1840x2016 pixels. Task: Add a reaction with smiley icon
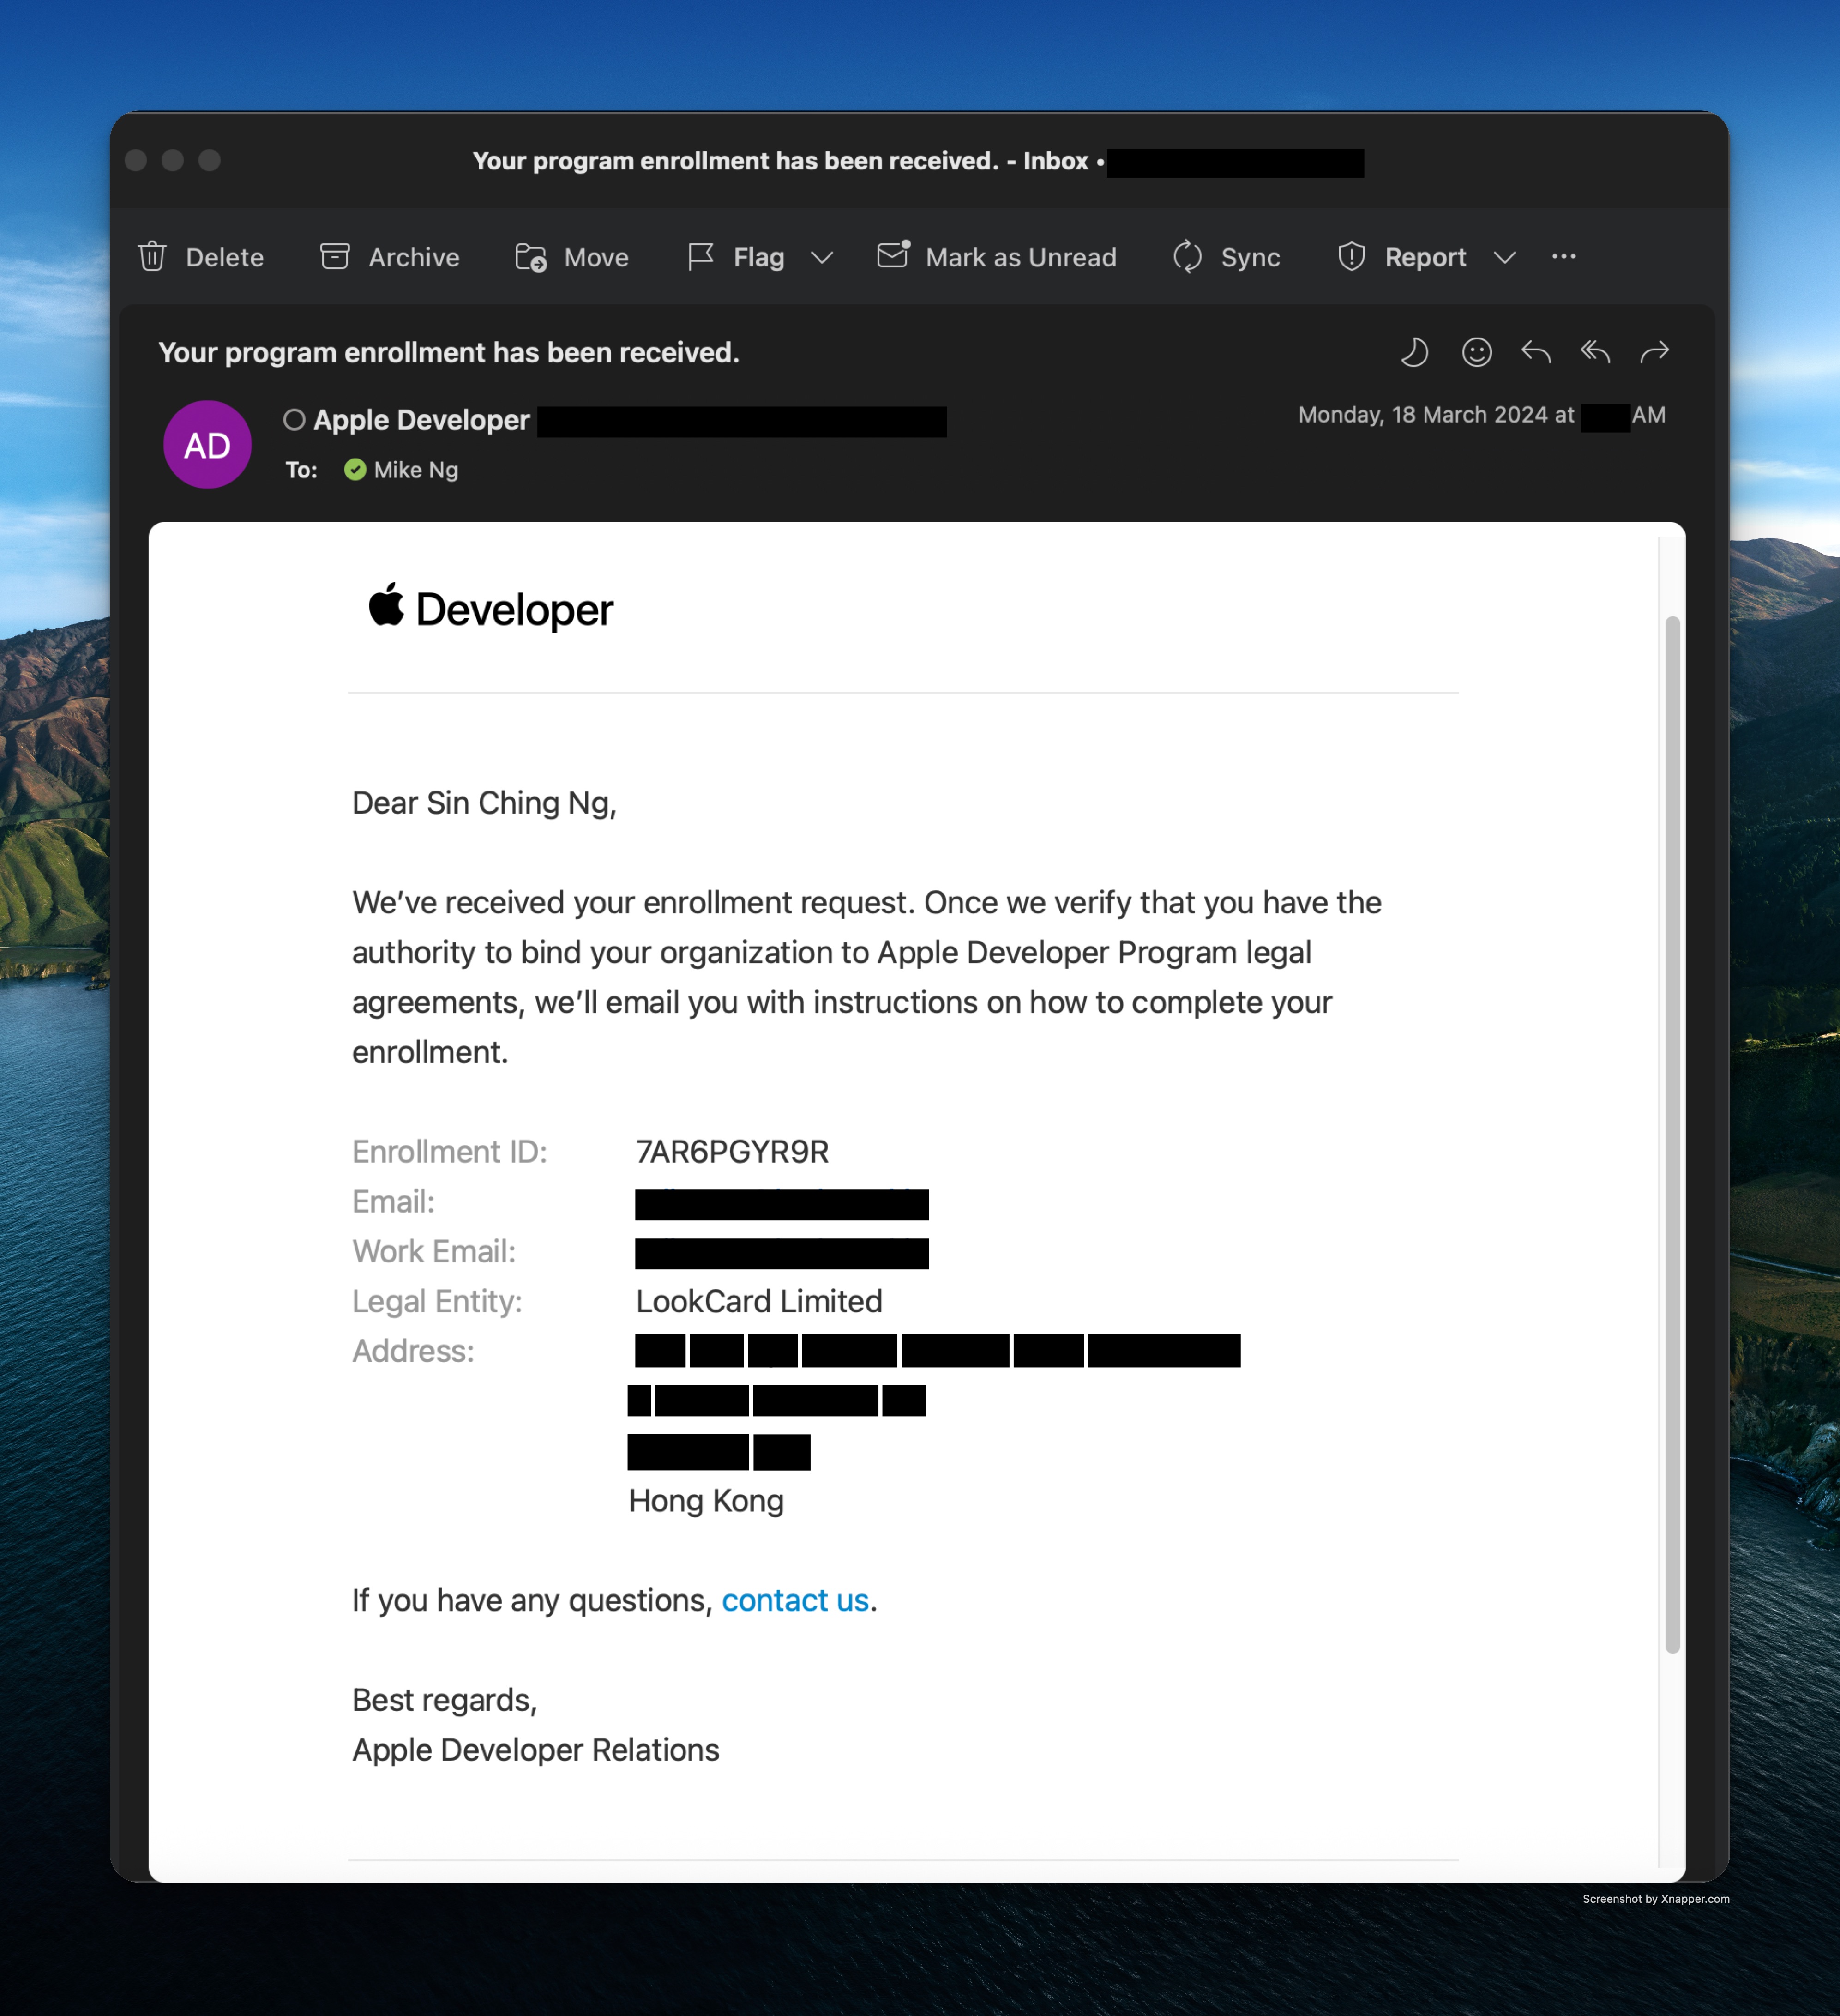click(x=1476, y=352)
